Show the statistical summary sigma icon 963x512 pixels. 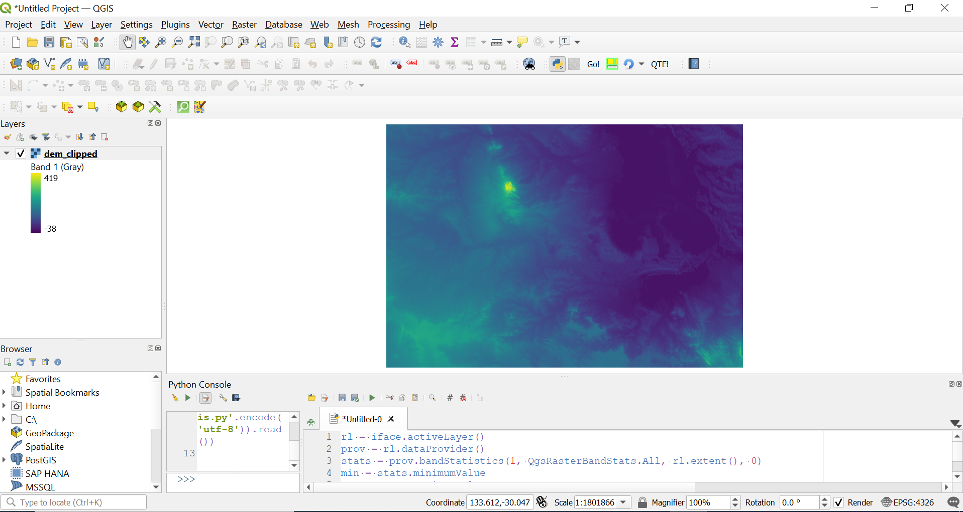tap(455, 42)
